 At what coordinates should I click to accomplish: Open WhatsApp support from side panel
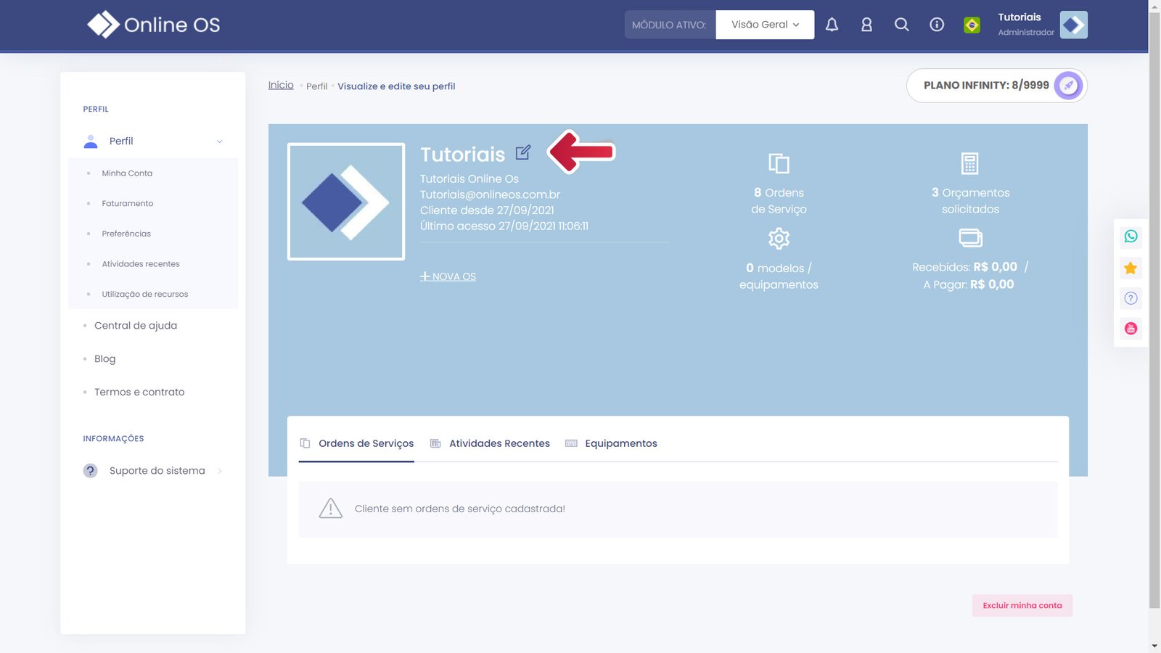[x=1131, y=237]
